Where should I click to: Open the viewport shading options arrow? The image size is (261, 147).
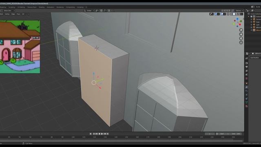[x=242, y=14]
